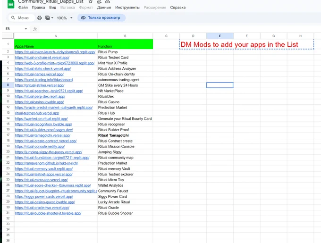Select the 'Ritual Address Analyzer' cell
The width and height of the screenshot is (321, 243).
point(125,68)
